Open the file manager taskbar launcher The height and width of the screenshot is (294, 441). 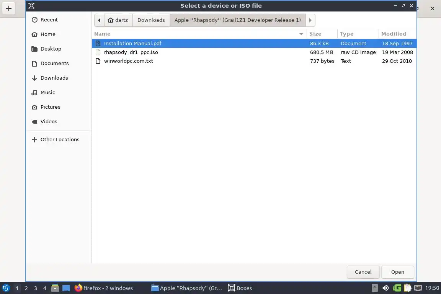pos(55,288)
